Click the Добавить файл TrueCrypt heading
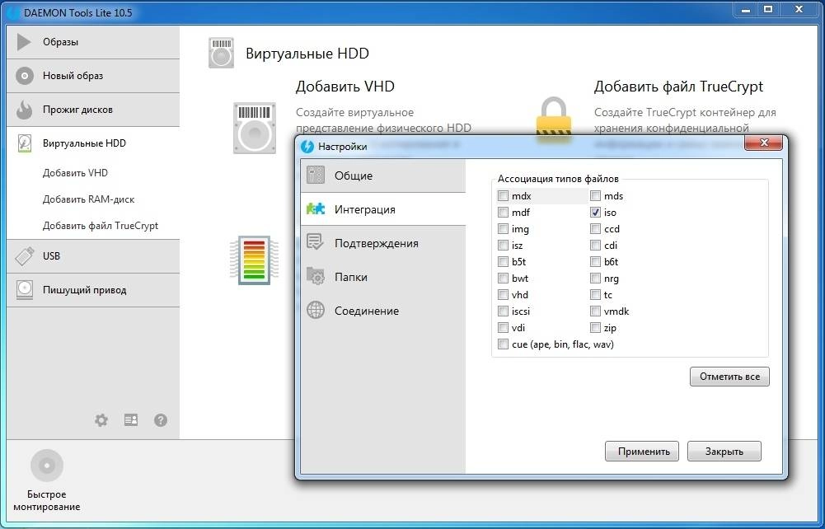 (x=678, y=87)
